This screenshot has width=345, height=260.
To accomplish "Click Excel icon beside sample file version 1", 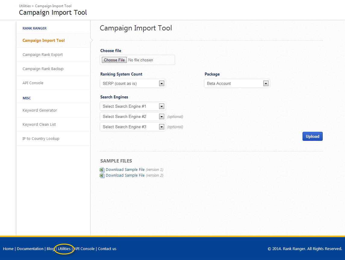I will 102,170.
